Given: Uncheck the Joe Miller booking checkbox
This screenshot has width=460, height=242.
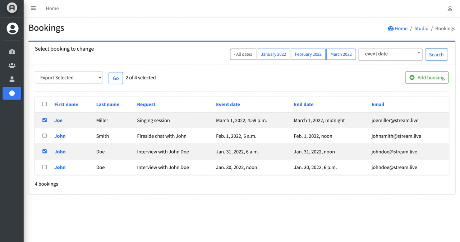Looking at the screenshot, I should [45, 120].
